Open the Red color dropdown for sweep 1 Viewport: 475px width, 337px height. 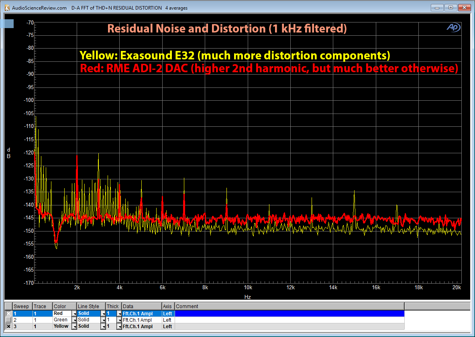click(74, 314)
